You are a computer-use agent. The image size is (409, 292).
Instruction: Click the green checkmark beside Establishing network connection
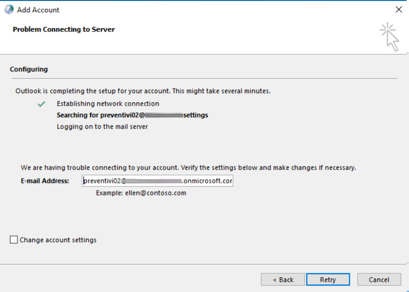click(41, 104)
